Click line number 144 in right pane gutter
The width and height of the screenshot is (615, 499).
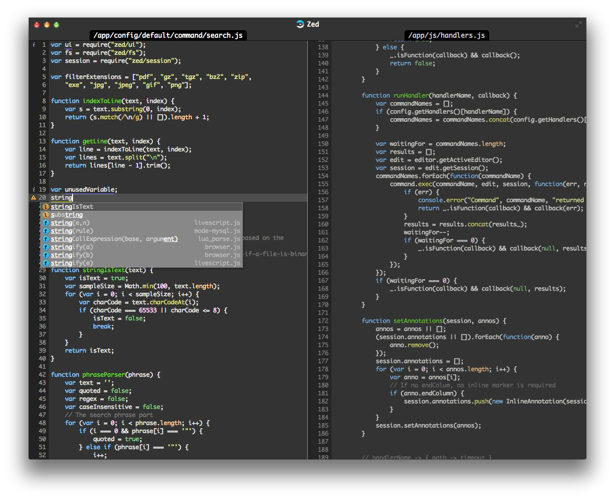click(x=323, y=96)
